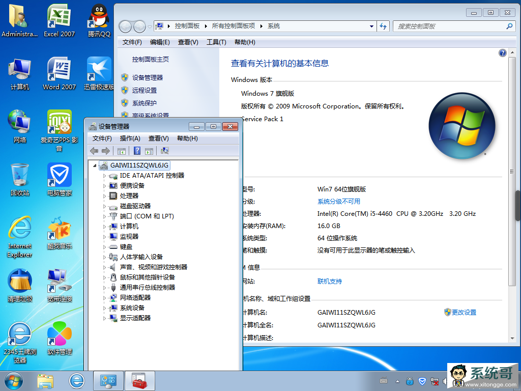Expand 端口 (COM 和 LPT) node
Viewport: 521px width, 391px height.
[x=104, y=216]
